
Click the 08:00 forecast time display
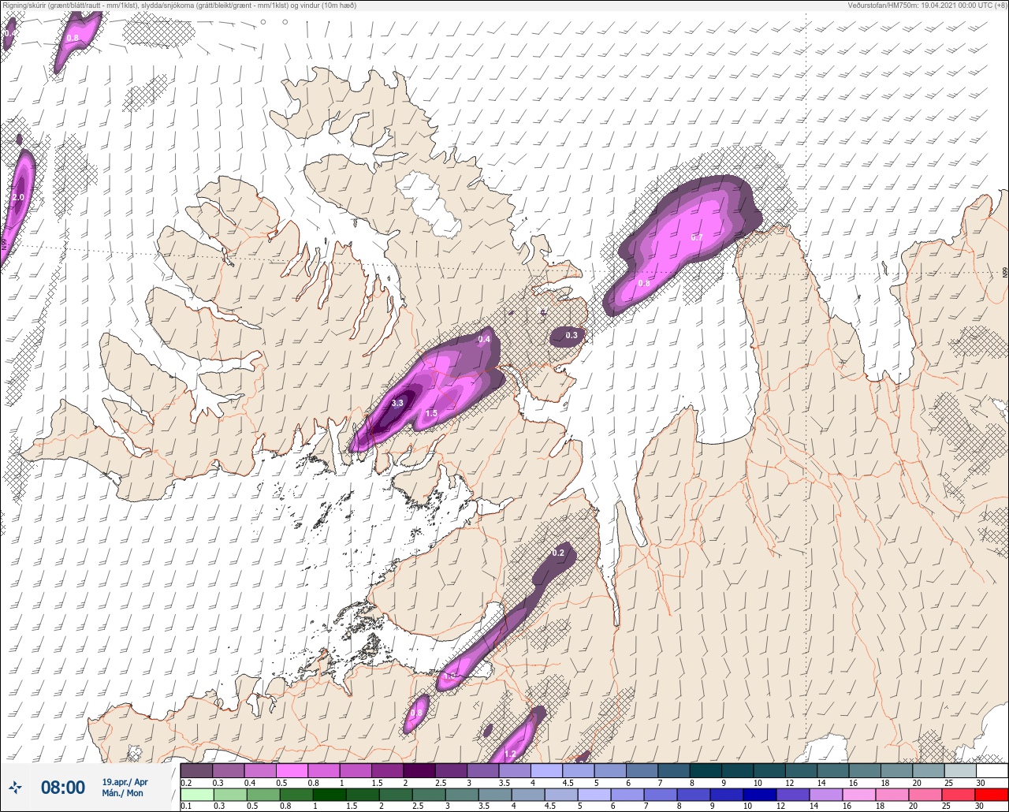point(63,788)
